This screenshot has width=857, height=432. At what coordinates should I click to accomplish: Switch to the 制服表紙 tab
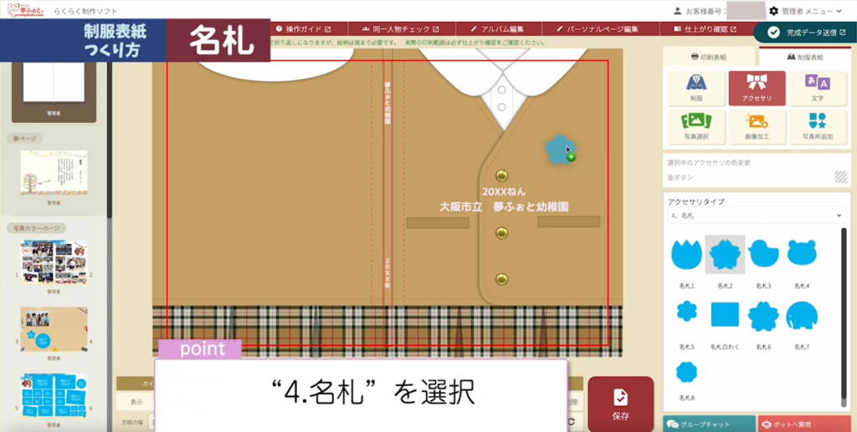(x=804, y=57)
